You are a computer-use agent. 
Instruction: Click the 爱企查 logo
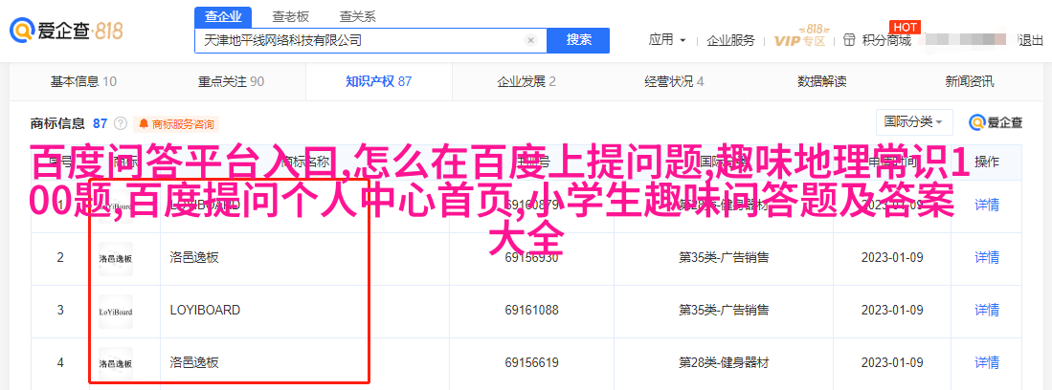pos(65,30)
